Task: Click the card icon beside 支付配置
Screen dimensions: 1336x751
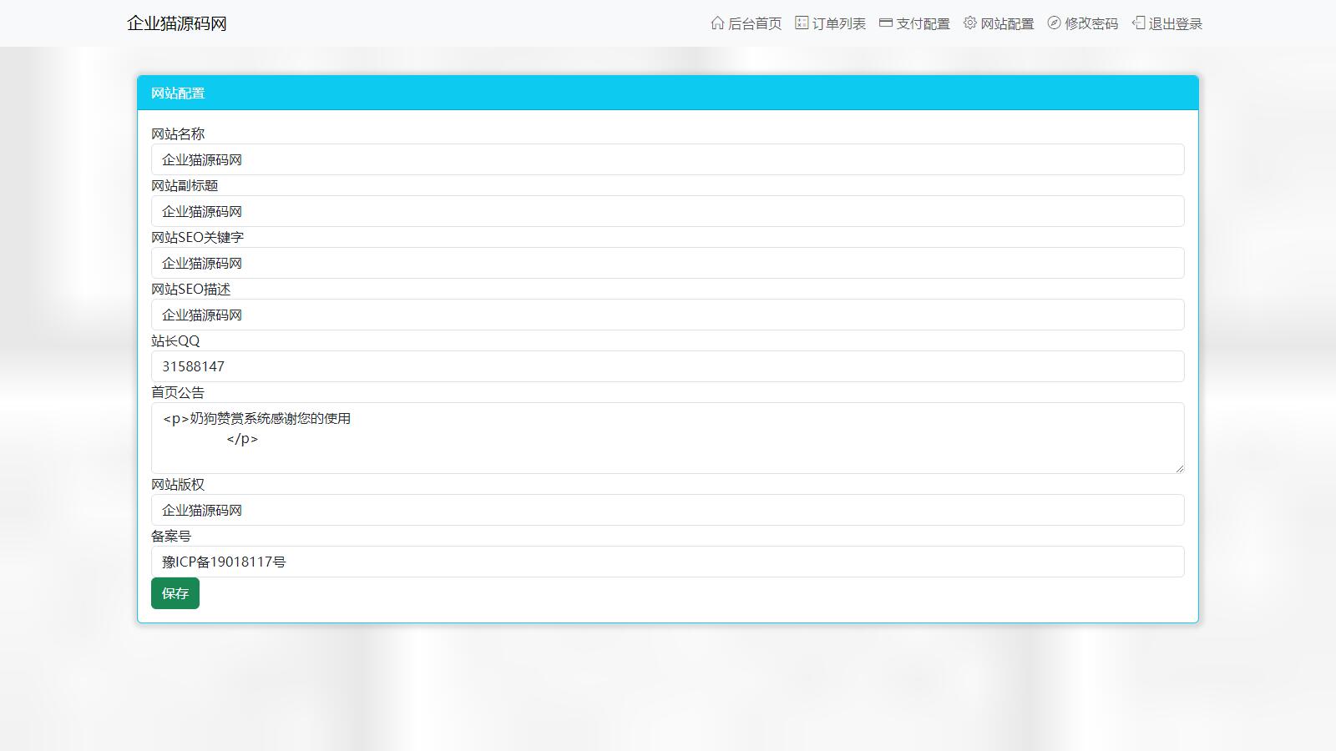Action: [886, 23]
